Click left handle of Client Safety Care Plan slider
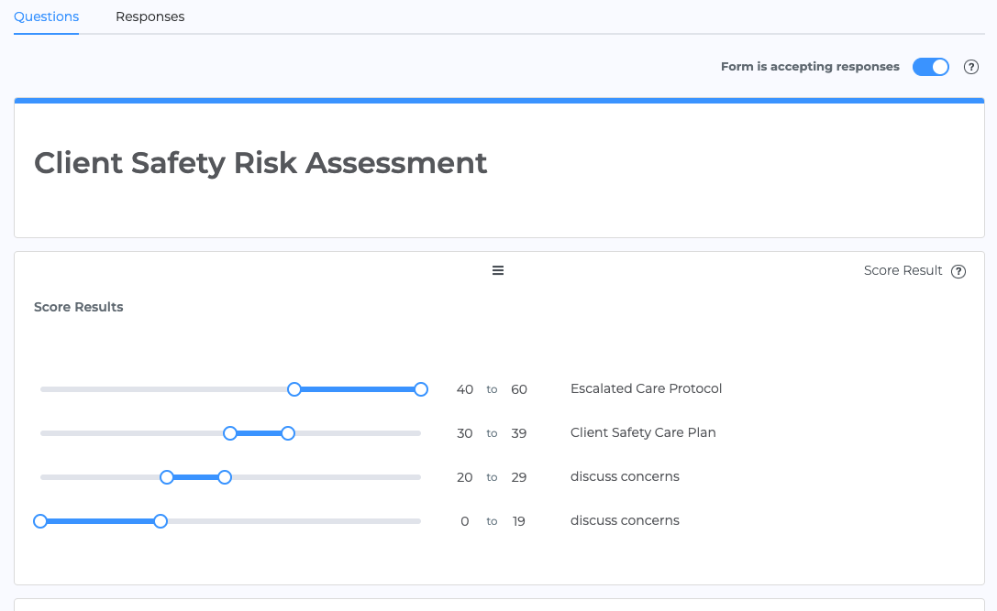This screenshot has width=997, height=611. [230, 433]
